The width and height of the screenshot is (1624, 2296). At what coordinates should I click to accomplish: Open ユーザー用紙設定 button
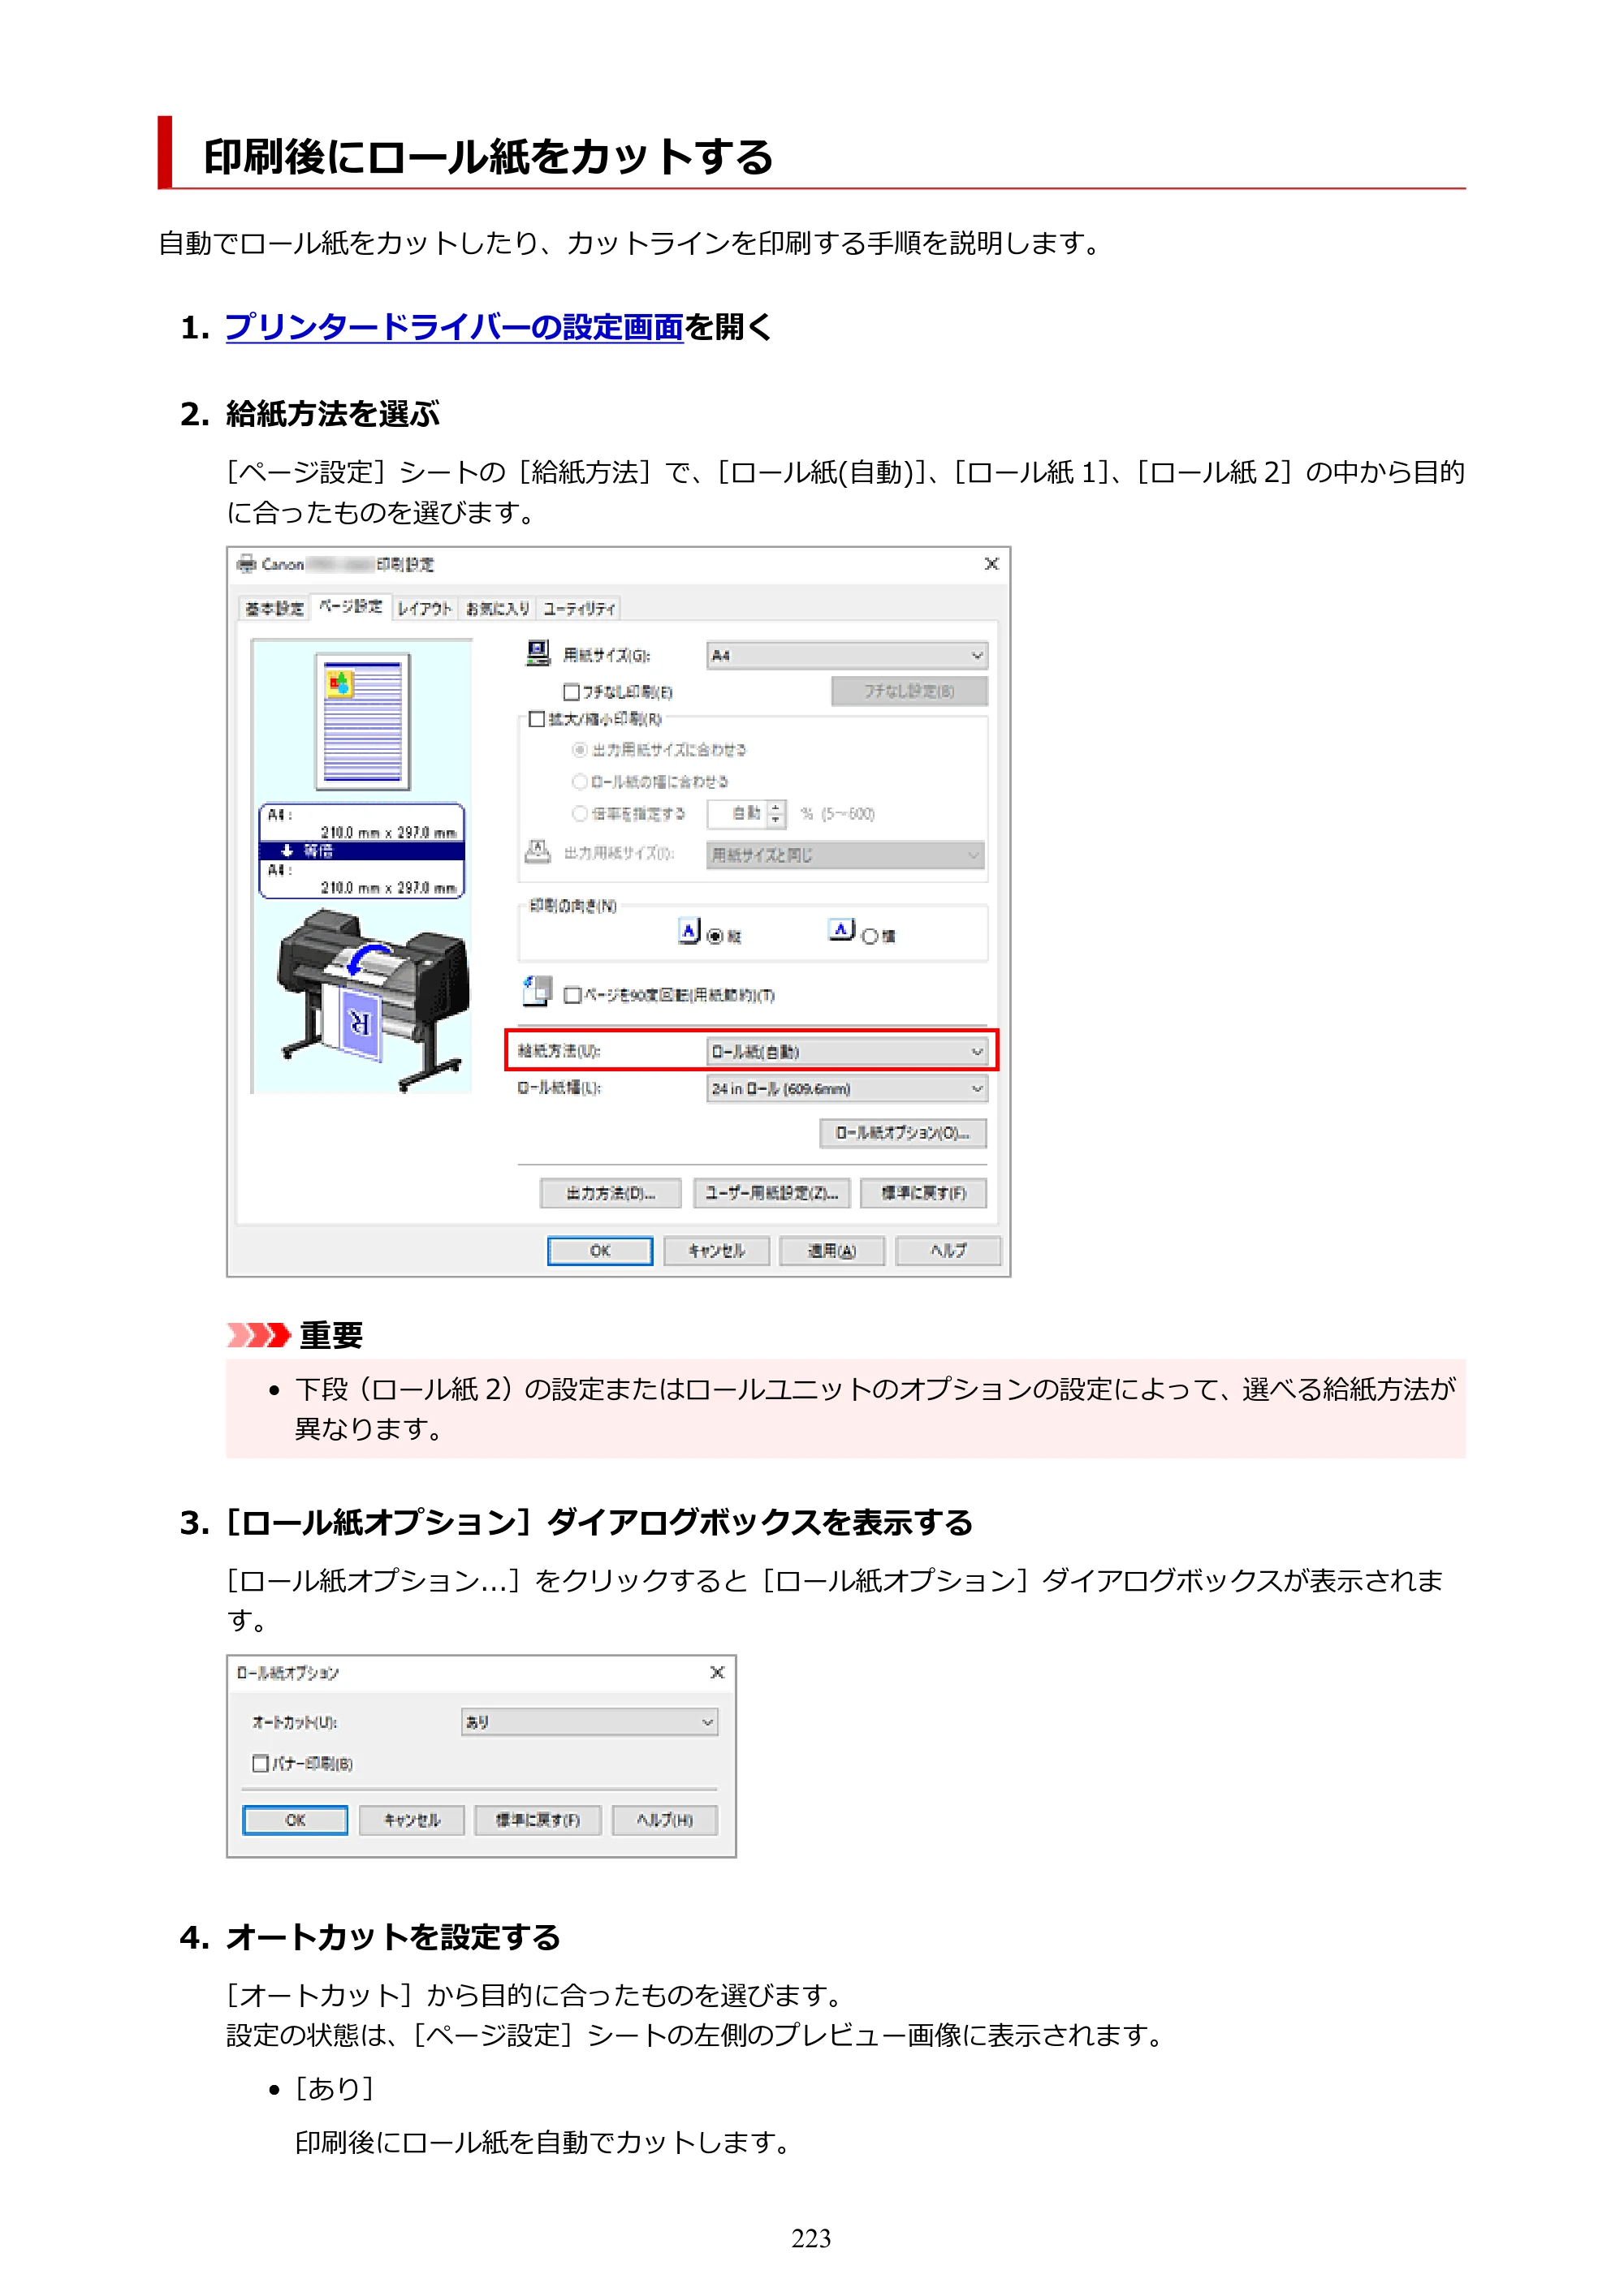[771, 1193]
